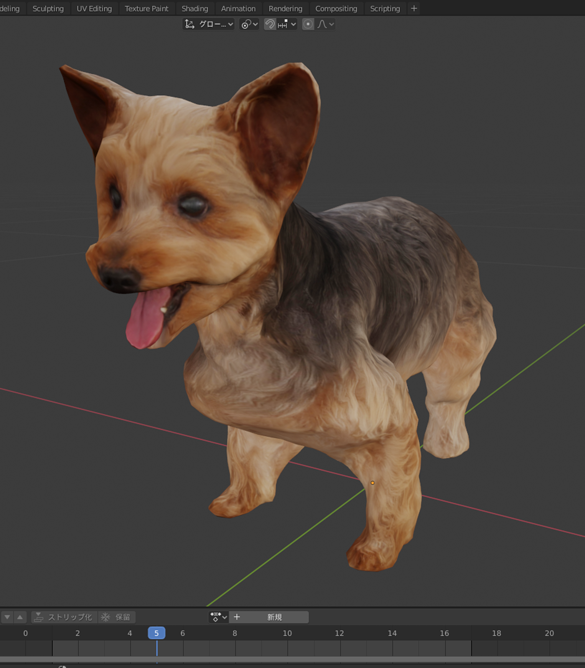Open the Sculpting workspace tab
585x668 pixels.
(48, 8)
